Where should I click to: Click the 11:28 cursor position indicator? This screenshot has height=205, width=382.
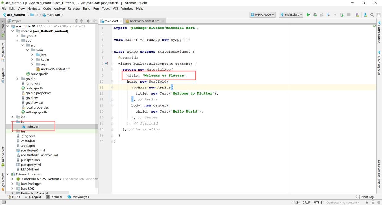296,203
